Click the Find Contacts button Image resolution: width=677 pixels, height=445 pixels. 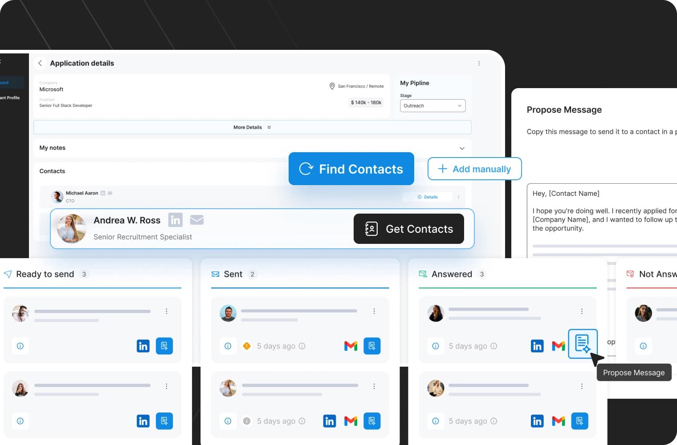coord(351,169)
